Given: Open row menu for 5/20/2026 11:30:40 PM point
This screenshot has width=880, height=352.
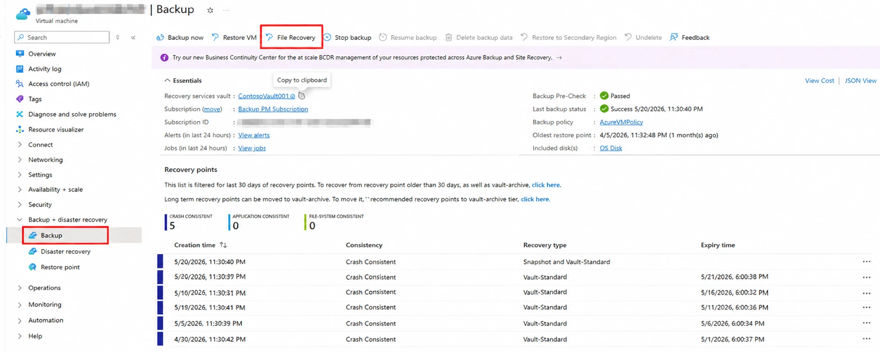Looking at the screenshot, I should point(866,262).
